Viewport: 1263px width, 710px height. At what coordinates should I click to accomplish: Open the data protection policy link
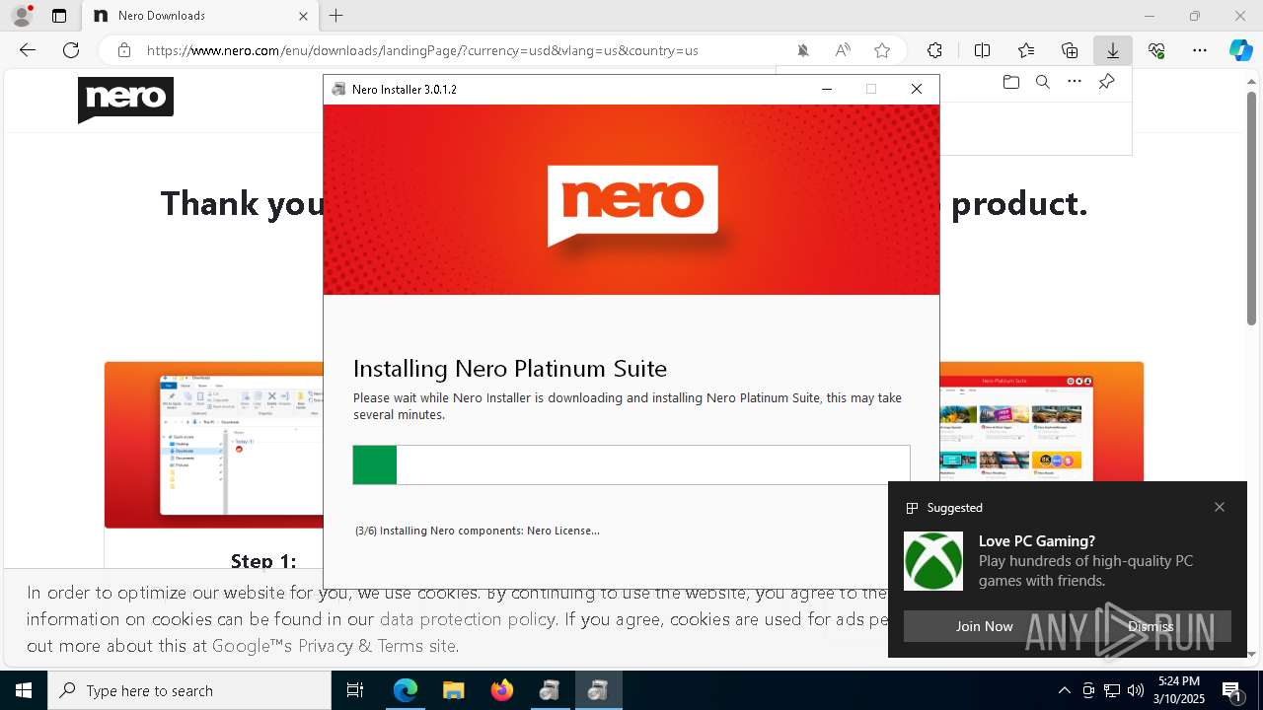point(467,619)
